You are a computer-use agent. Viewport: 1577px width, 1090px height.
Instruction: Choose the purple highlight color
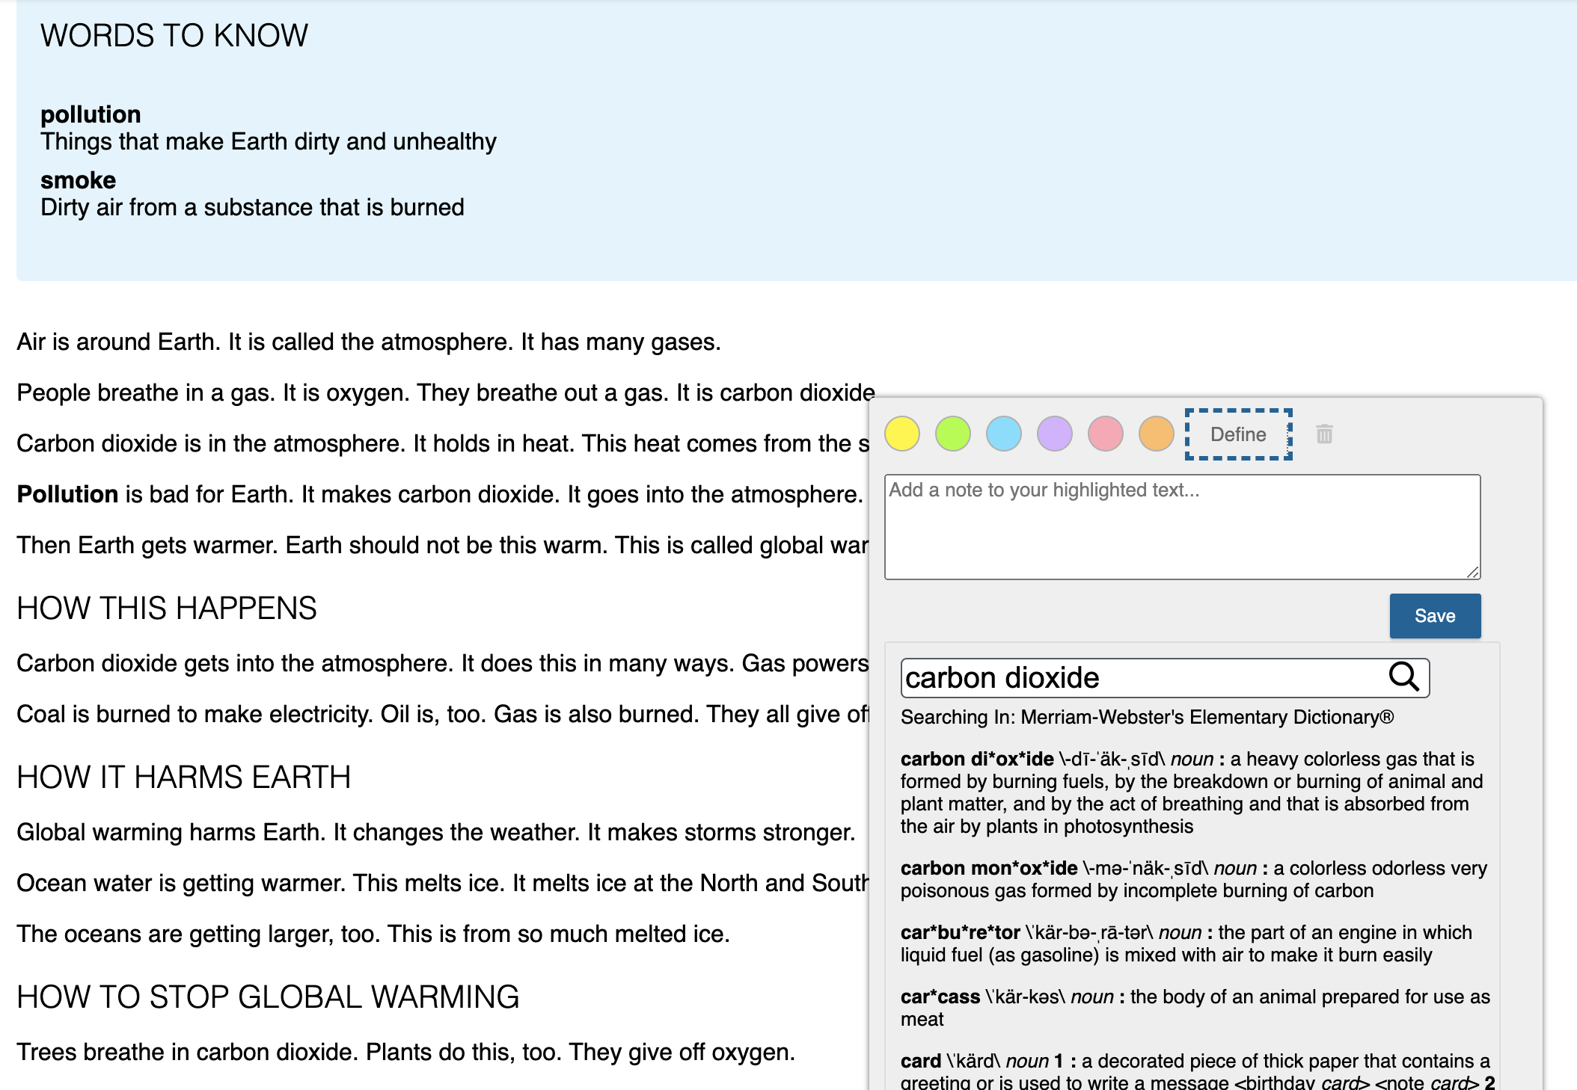coord(1055,434)
